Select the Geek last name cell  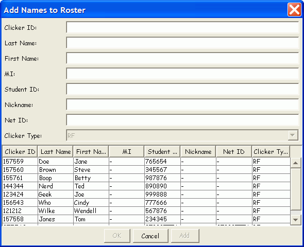56,195
